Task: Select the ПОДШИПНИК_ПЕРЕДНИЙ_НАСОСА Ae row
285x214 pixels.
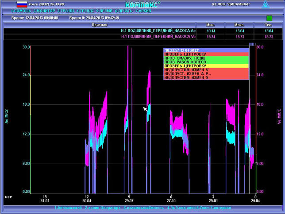Action: (x=158, y=31)
